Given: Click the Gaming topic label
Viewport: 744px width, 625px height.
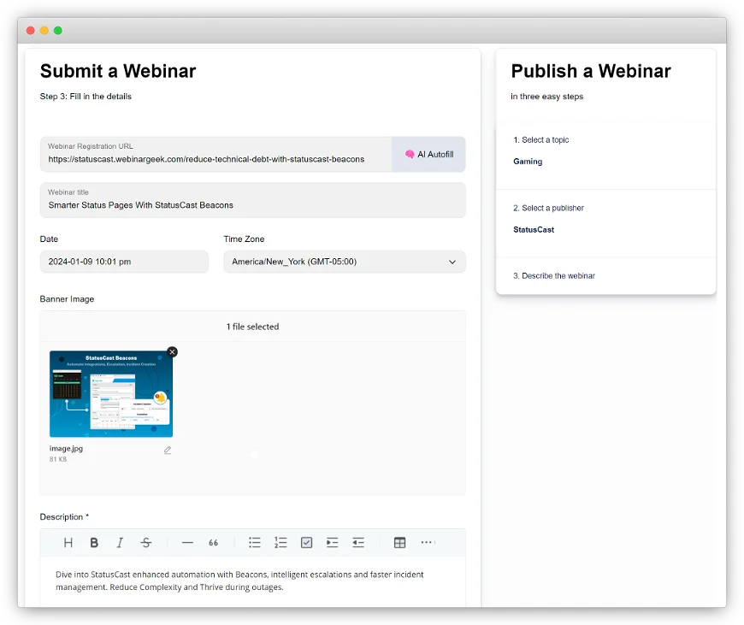Looking at the screenshot, I should (528, 162).
